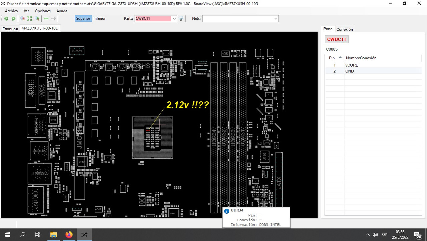This screenshot has height=241, width=427.
Task: Rotate the board view counter-clockwise
Action: tap(6, 19)
